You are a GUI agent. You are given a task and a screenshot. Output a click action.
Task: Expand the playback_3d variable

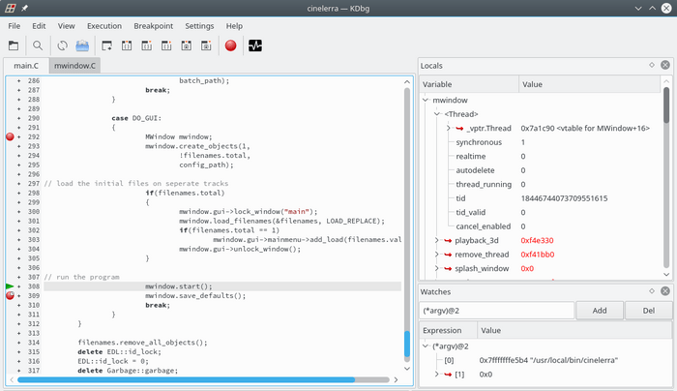coord(436,240)
